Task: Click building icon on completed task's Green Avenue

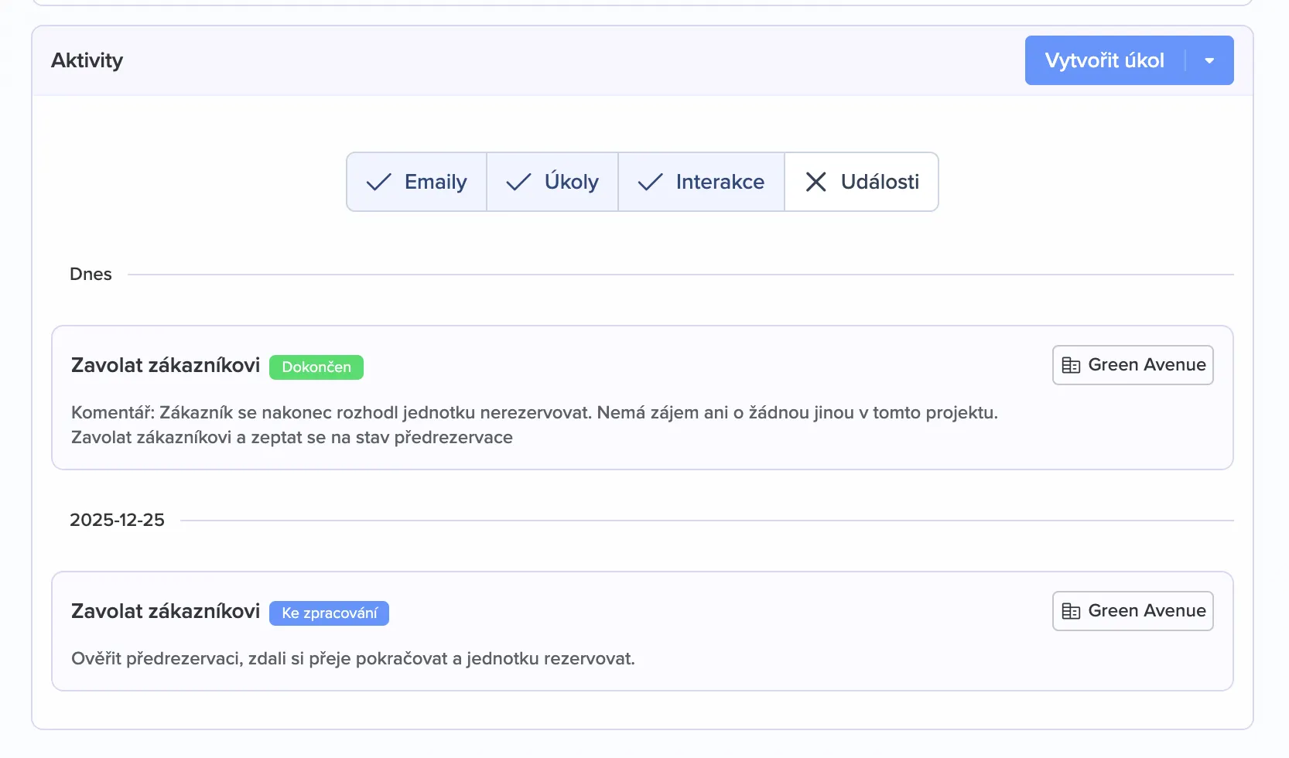Action: [x=1071, y=365]
